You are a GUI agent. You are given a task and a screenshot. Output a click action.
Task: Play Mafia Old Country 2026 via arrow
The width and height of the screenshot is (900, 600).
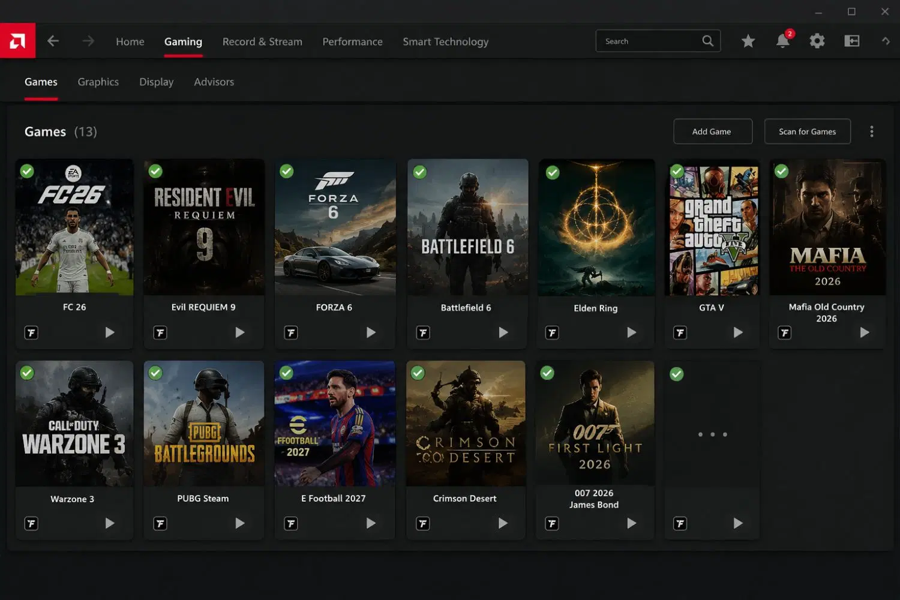pyautogui.click(x=865, y=332)
